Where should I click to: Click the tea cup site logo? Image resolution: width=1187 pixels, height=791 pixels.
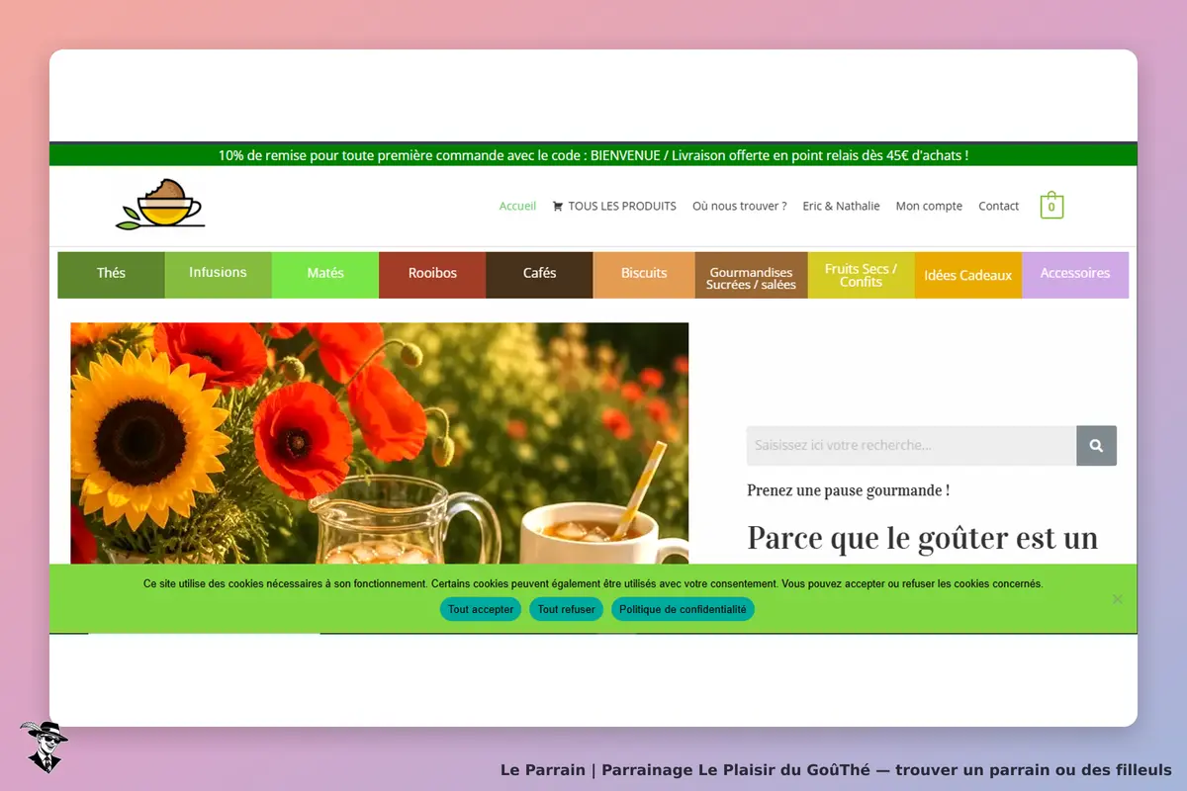click(160, 205)
